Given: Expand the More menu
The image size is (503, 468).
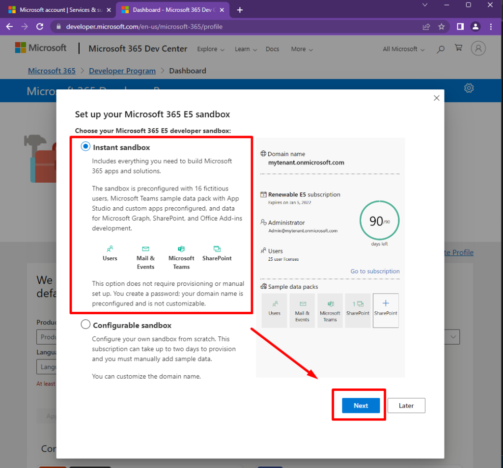Looking at the screenshot, I should tap(302, 49).
